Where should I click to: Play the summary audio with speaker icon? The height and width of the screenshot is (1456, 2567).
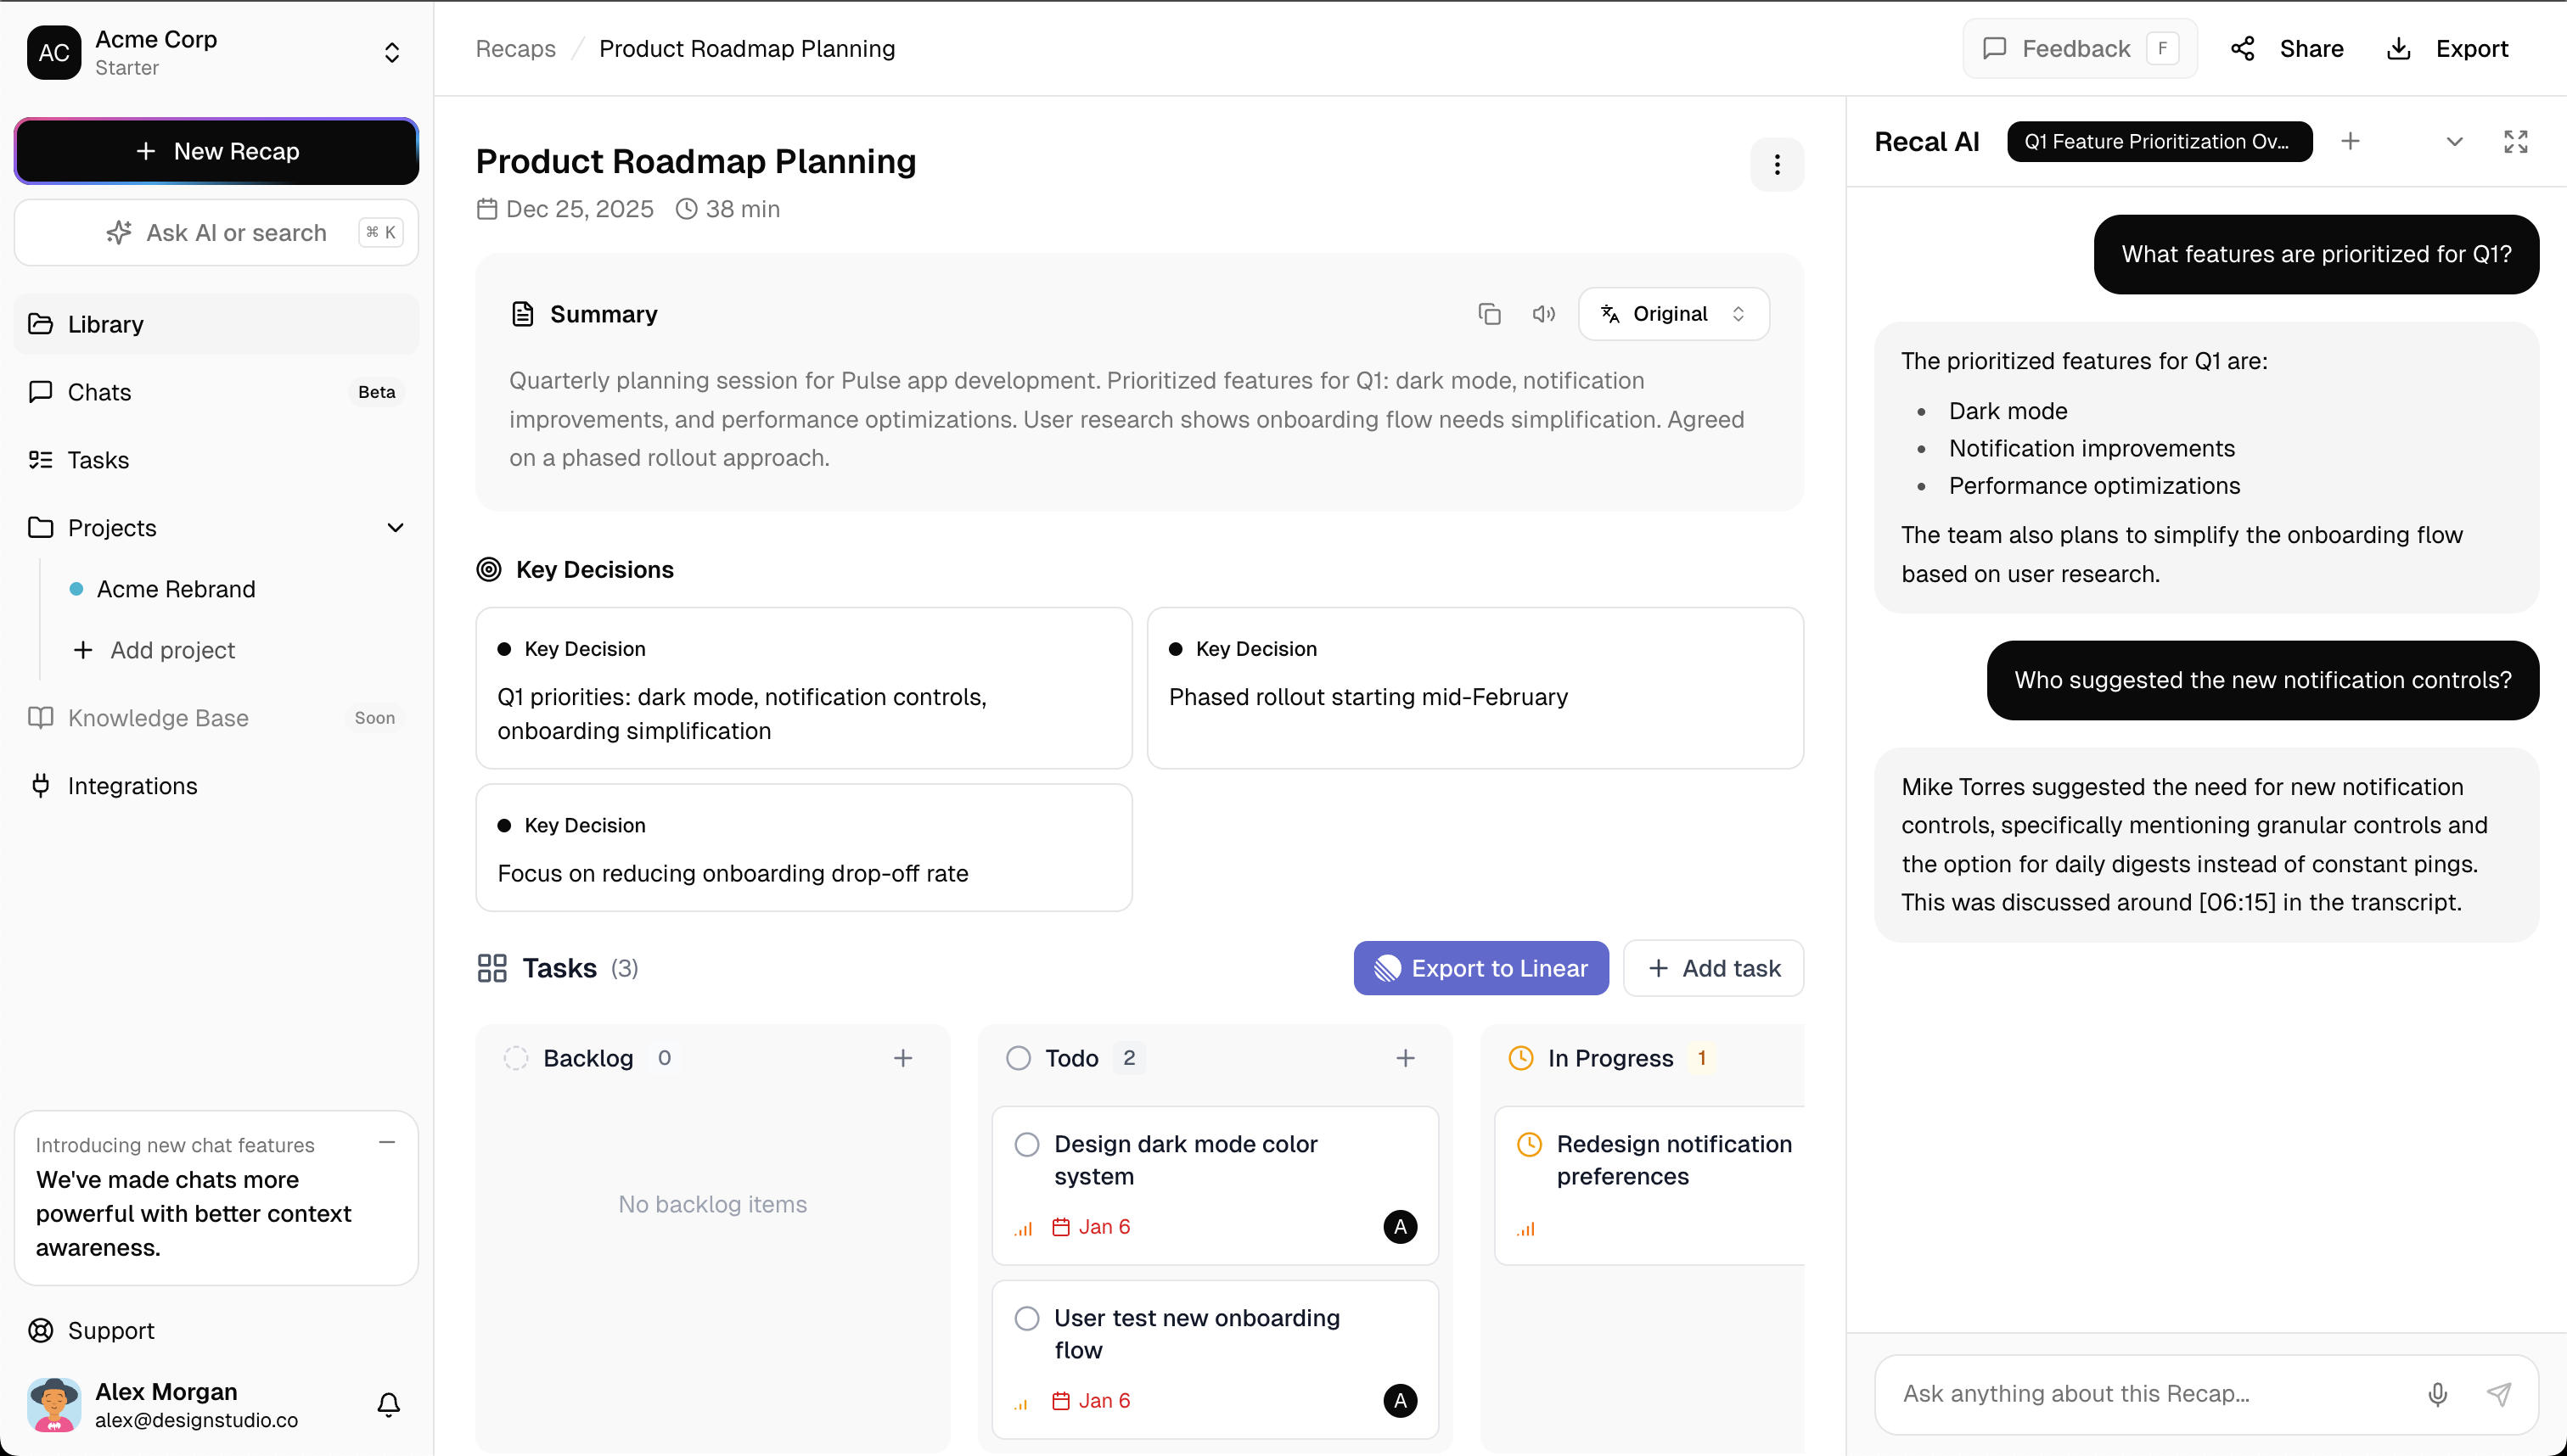(x=1543, y=313)
